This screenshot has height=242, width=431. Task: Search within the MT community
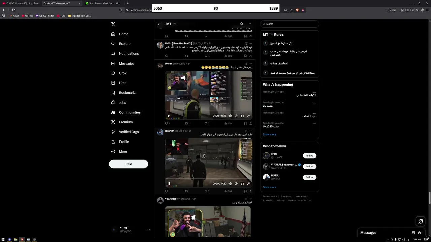241,24
